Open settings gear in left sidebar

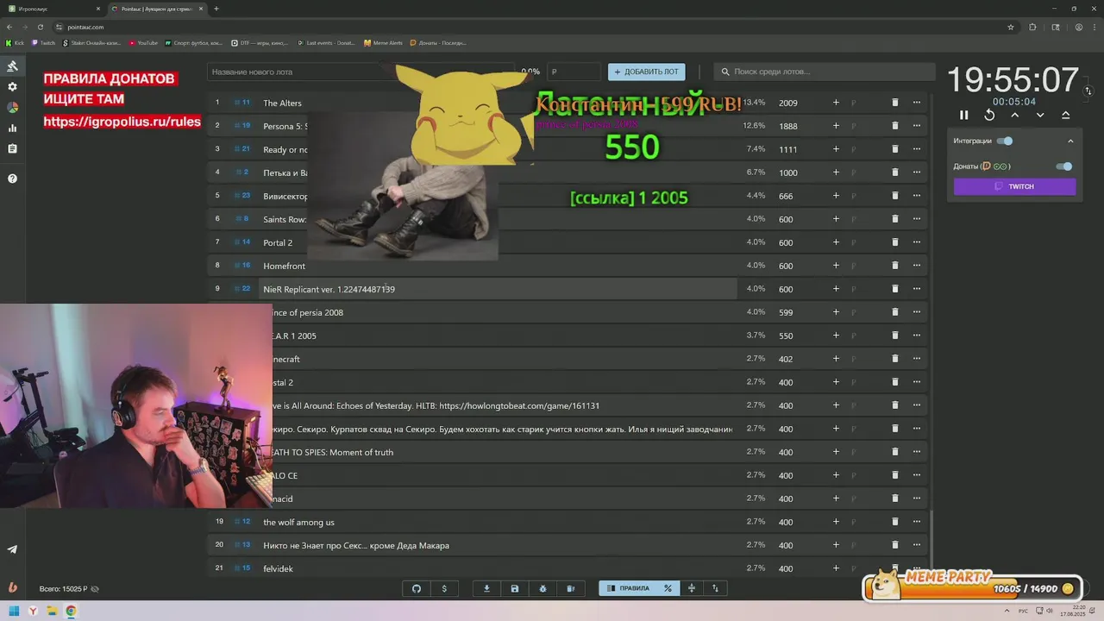pos(12,87)
